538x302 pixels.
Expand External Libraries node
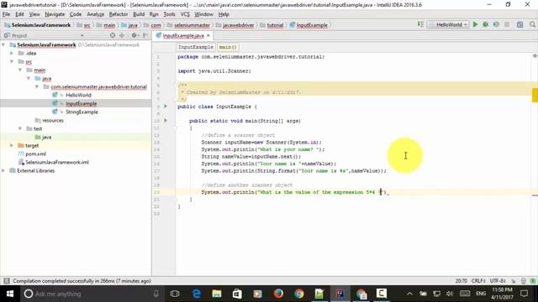click(3, 170)
